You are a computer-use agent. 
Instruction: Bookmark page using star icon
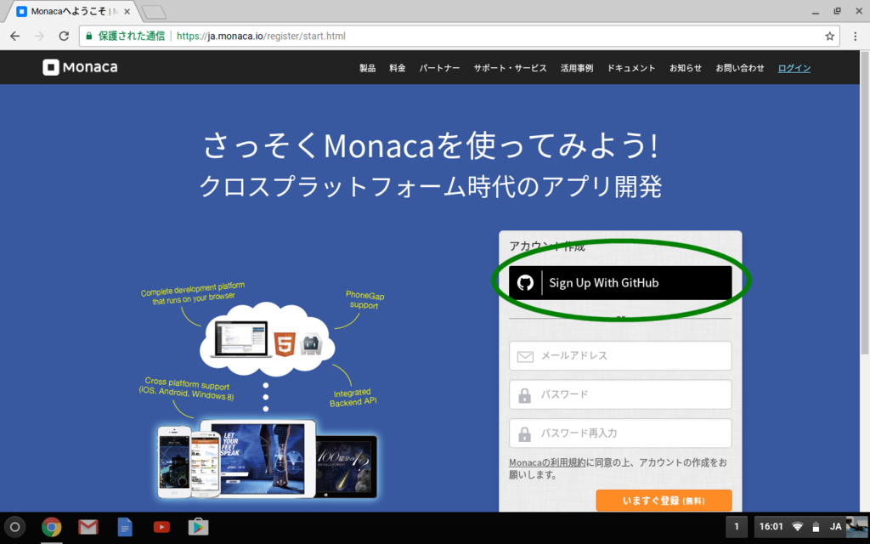pyautogui.click(x=829, y=36)
